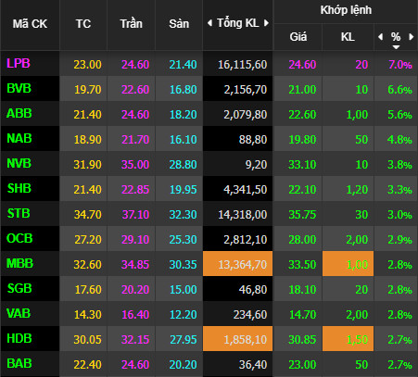Click OCB reference price 27.20
The height and width of the screenshot is (377, 418).
[88, 240]
